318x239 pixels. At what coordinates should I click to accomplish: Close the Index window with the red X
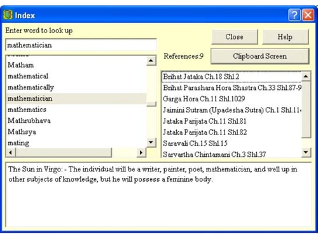coord(308,15)
